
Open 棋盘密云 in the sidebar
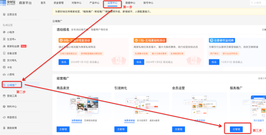tap(10, 117)
